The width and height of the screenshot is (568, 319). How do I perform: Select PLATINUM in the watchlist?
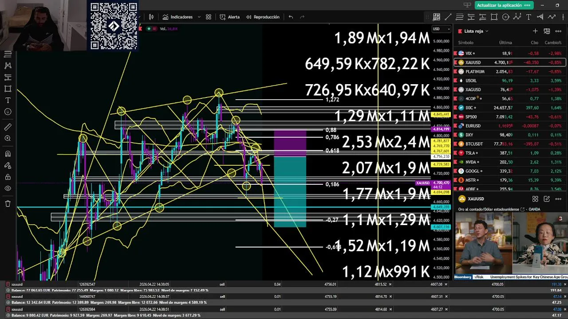click(x=509, y=71)
